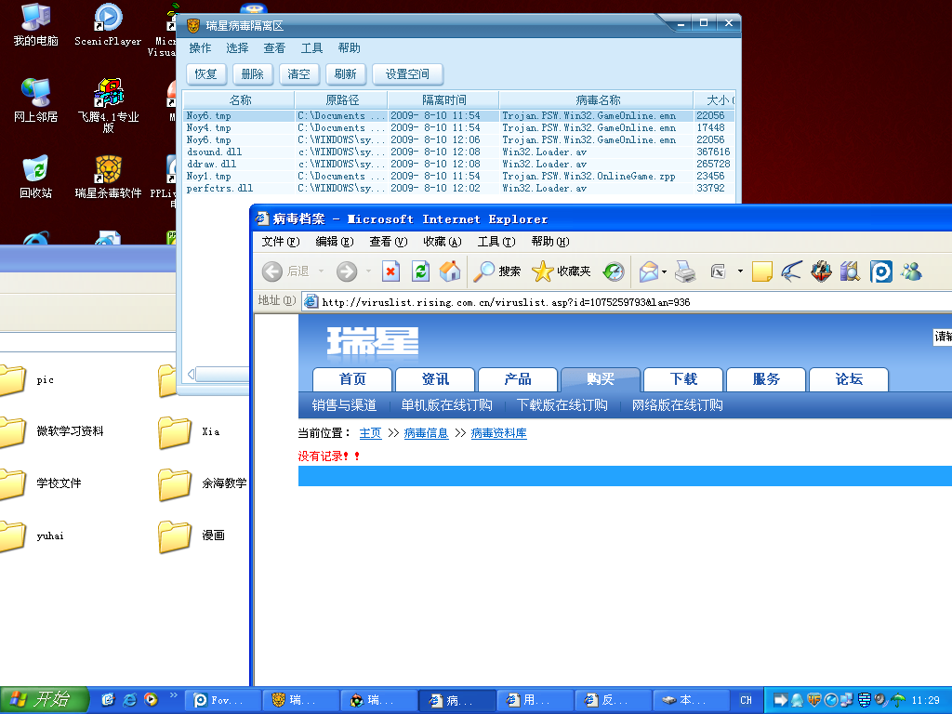Viewport: 952px width, 714px height.
Task: Open the 工具(T) menu in Internet Explorer
Action: tap(496, 242)
